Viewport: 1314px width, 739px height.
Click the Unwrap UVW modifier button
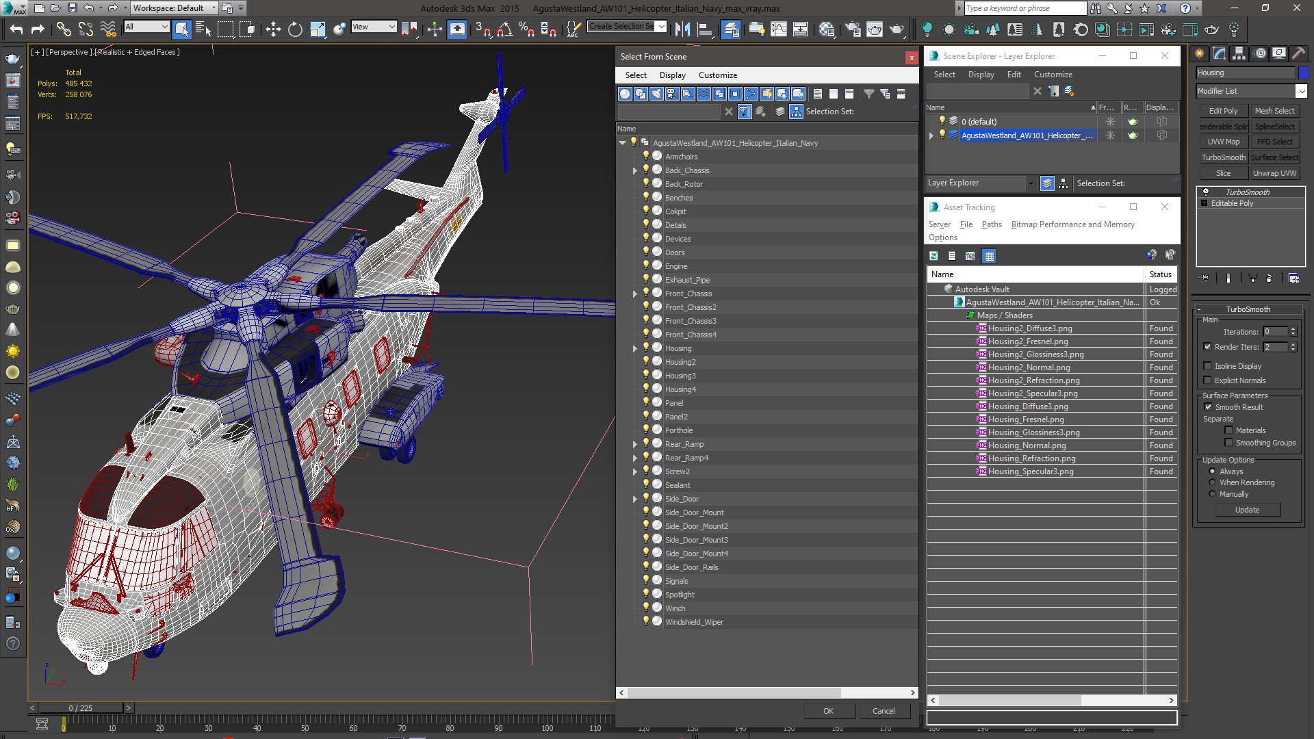(x=1274, y=173)
